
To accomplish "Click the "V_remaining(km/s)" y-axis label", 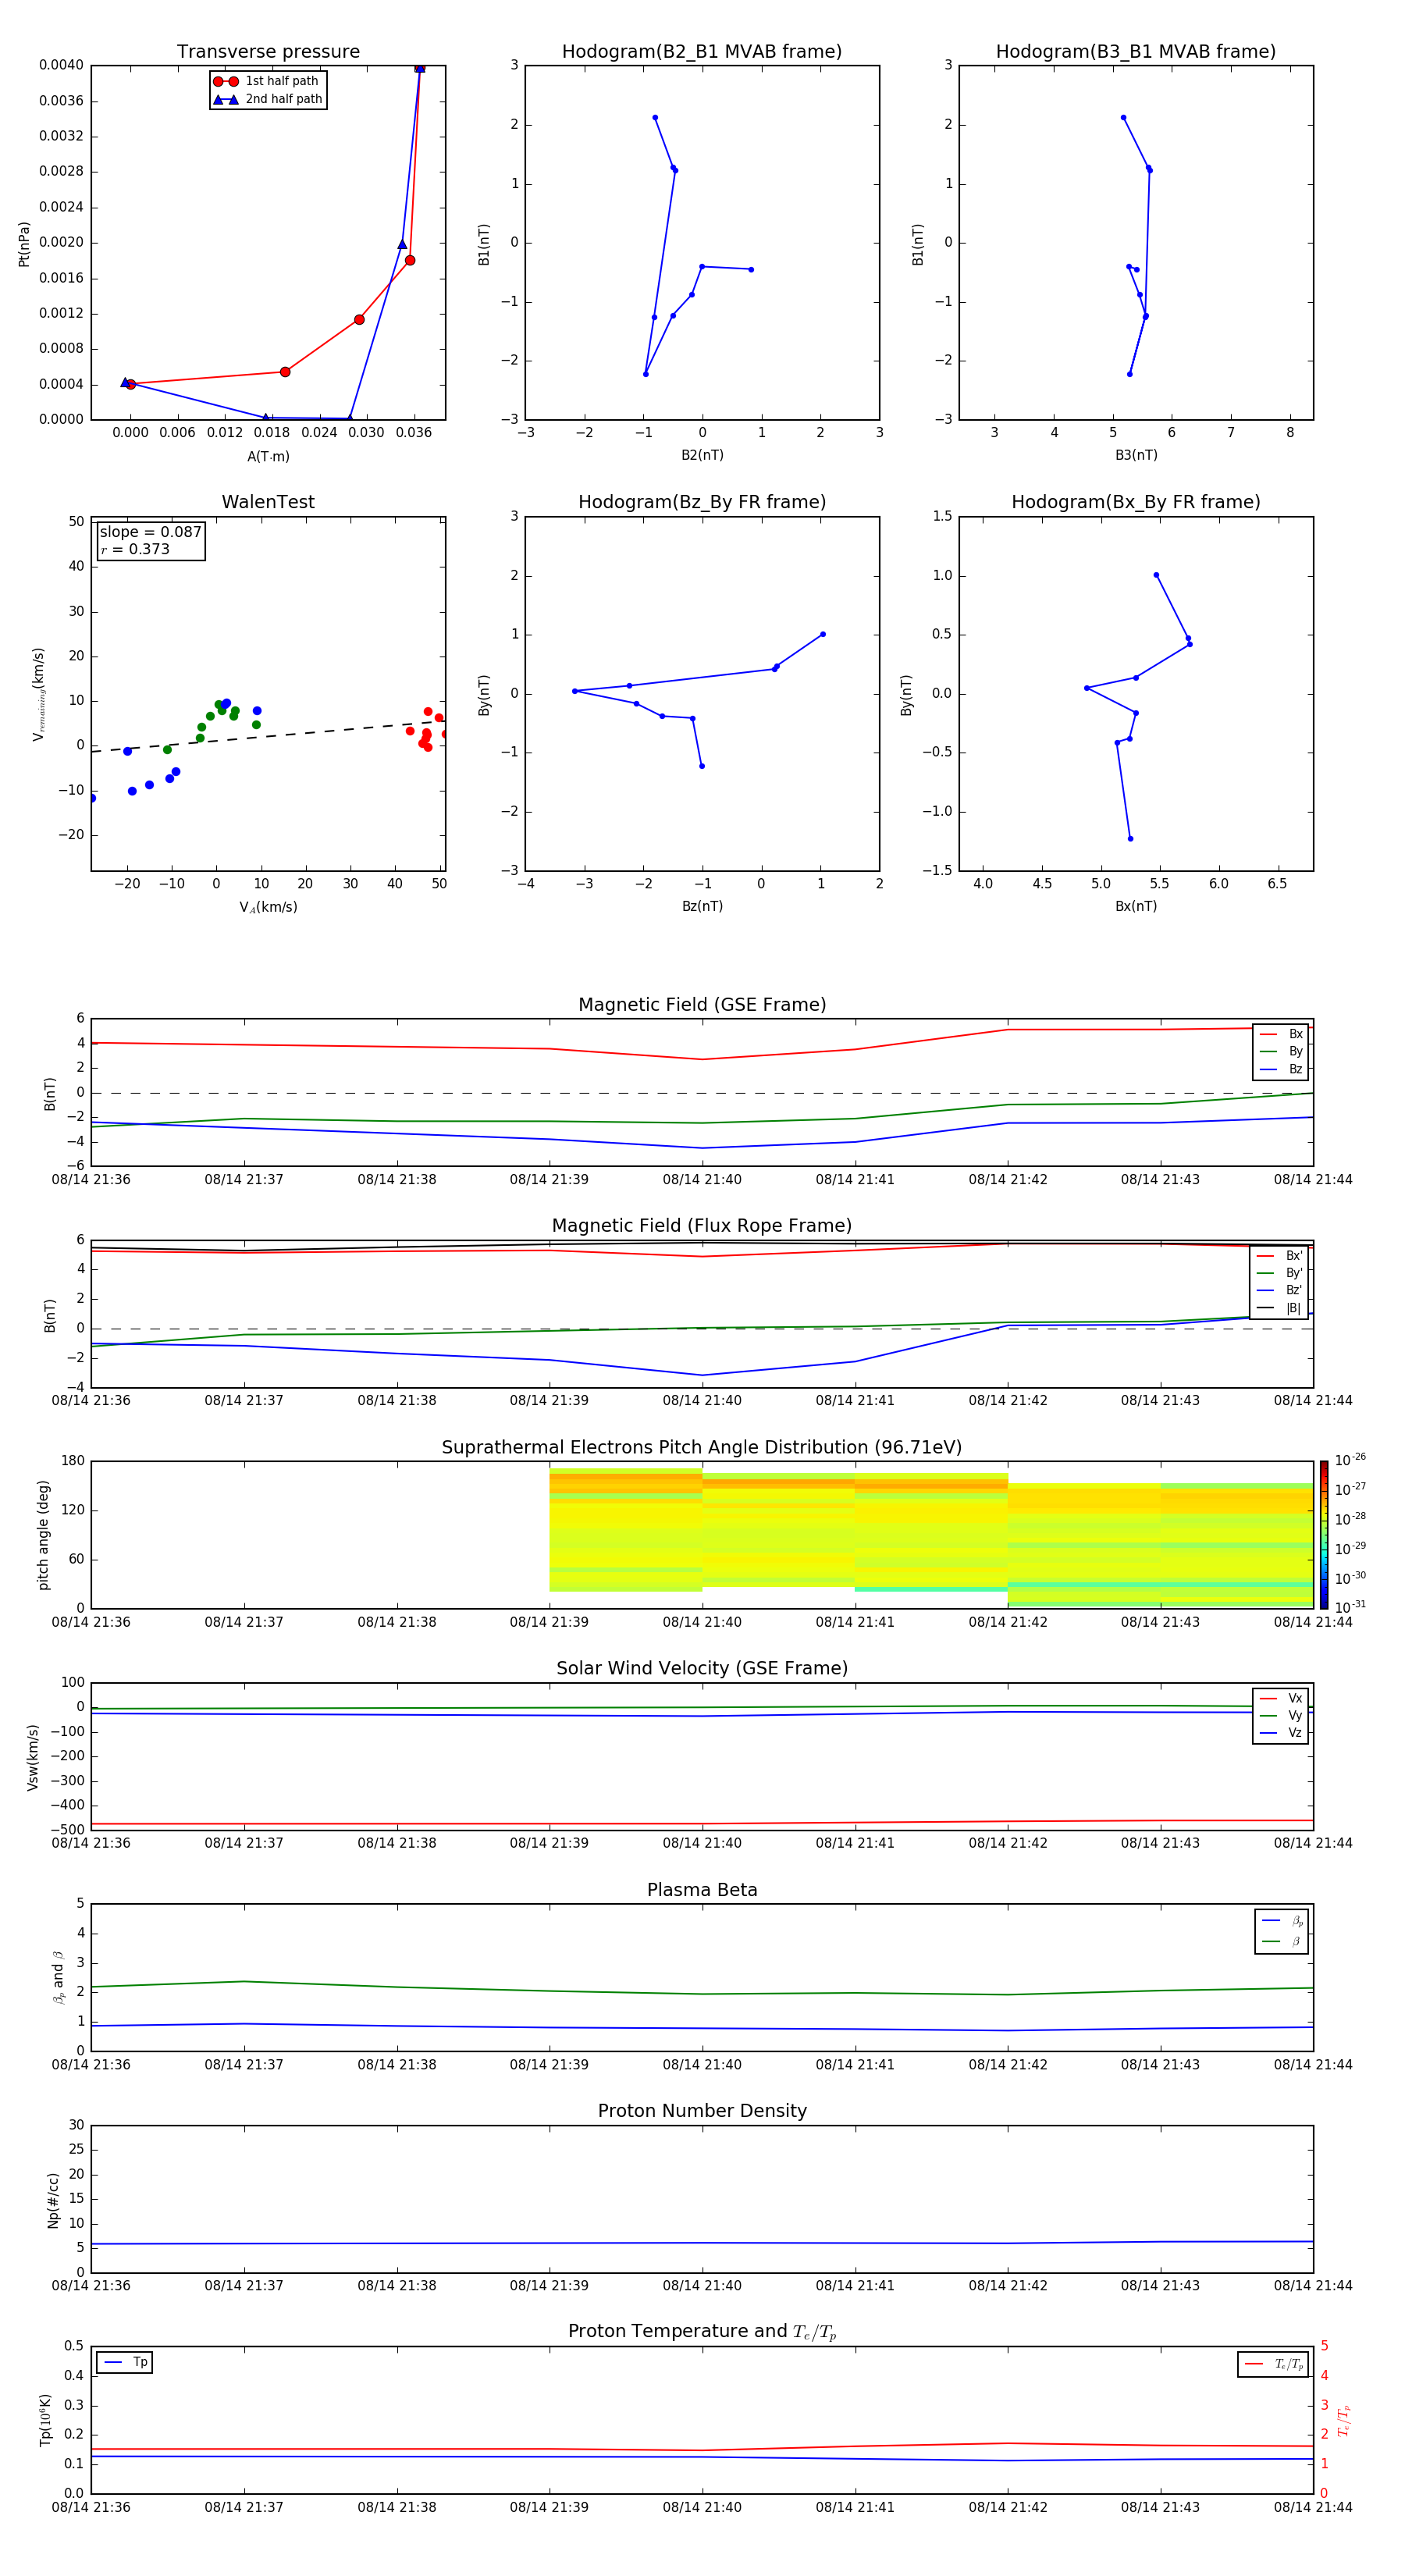I will point(39,694).
